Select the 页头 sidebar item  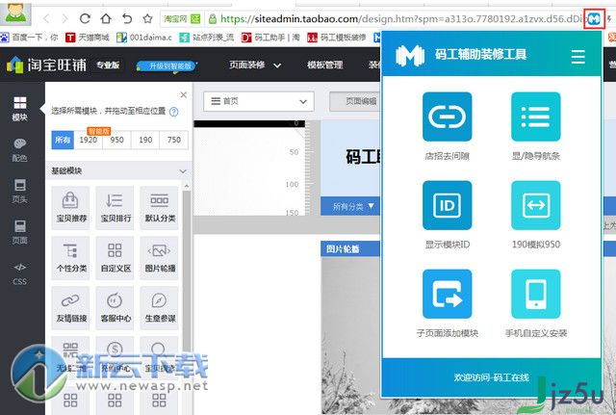(19, 191)
